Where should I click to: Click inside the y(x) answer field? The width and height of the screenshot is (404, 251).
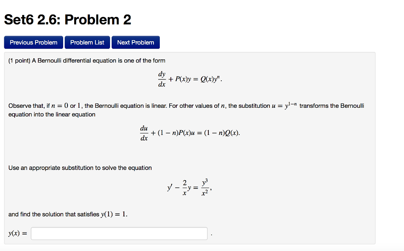click(x=118, y=233)
